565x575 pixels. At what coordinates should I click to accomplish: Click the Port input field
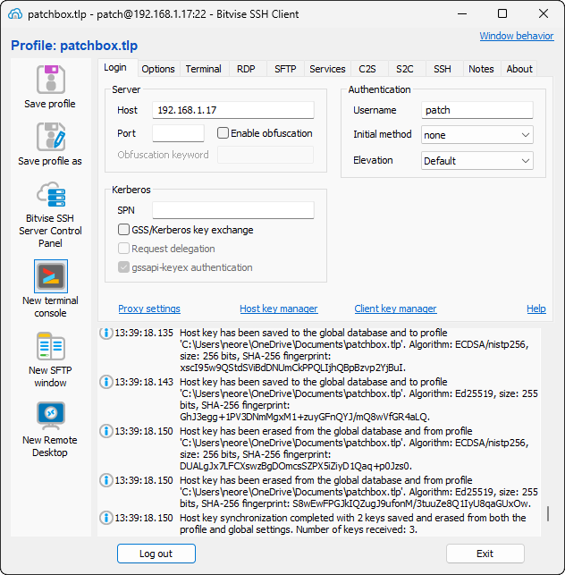pos(178,133)
